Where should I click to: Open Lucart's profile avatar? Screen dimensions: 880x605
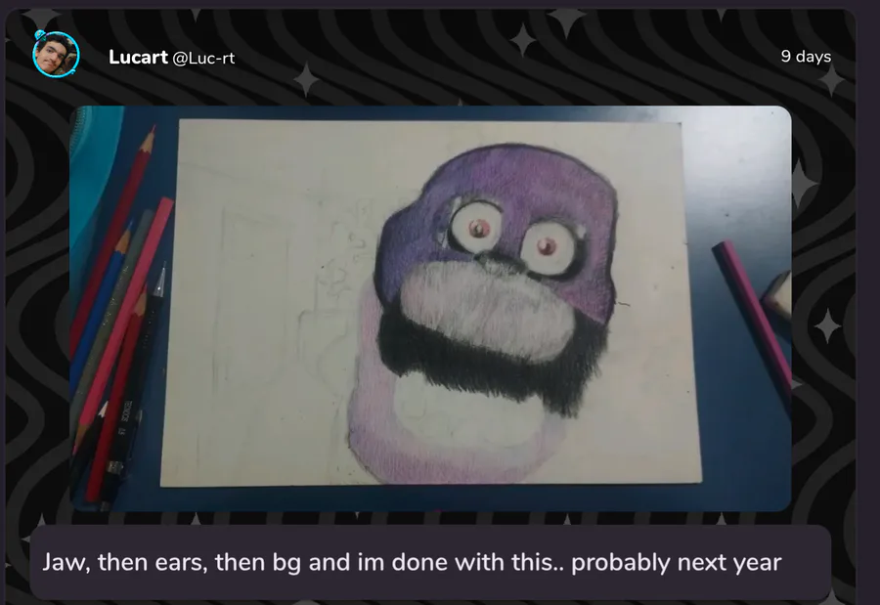click(56, 55)
